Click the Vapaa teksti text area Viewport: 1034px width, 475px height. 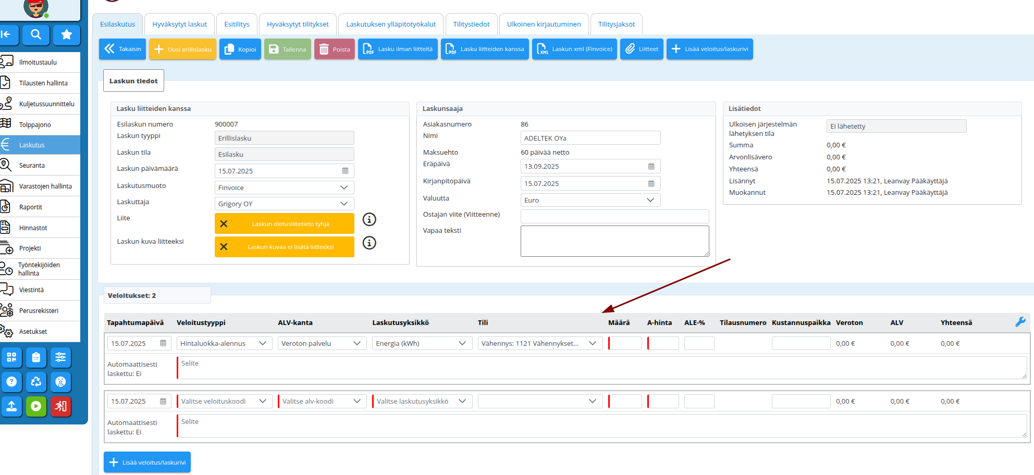(x=614, y=241)
